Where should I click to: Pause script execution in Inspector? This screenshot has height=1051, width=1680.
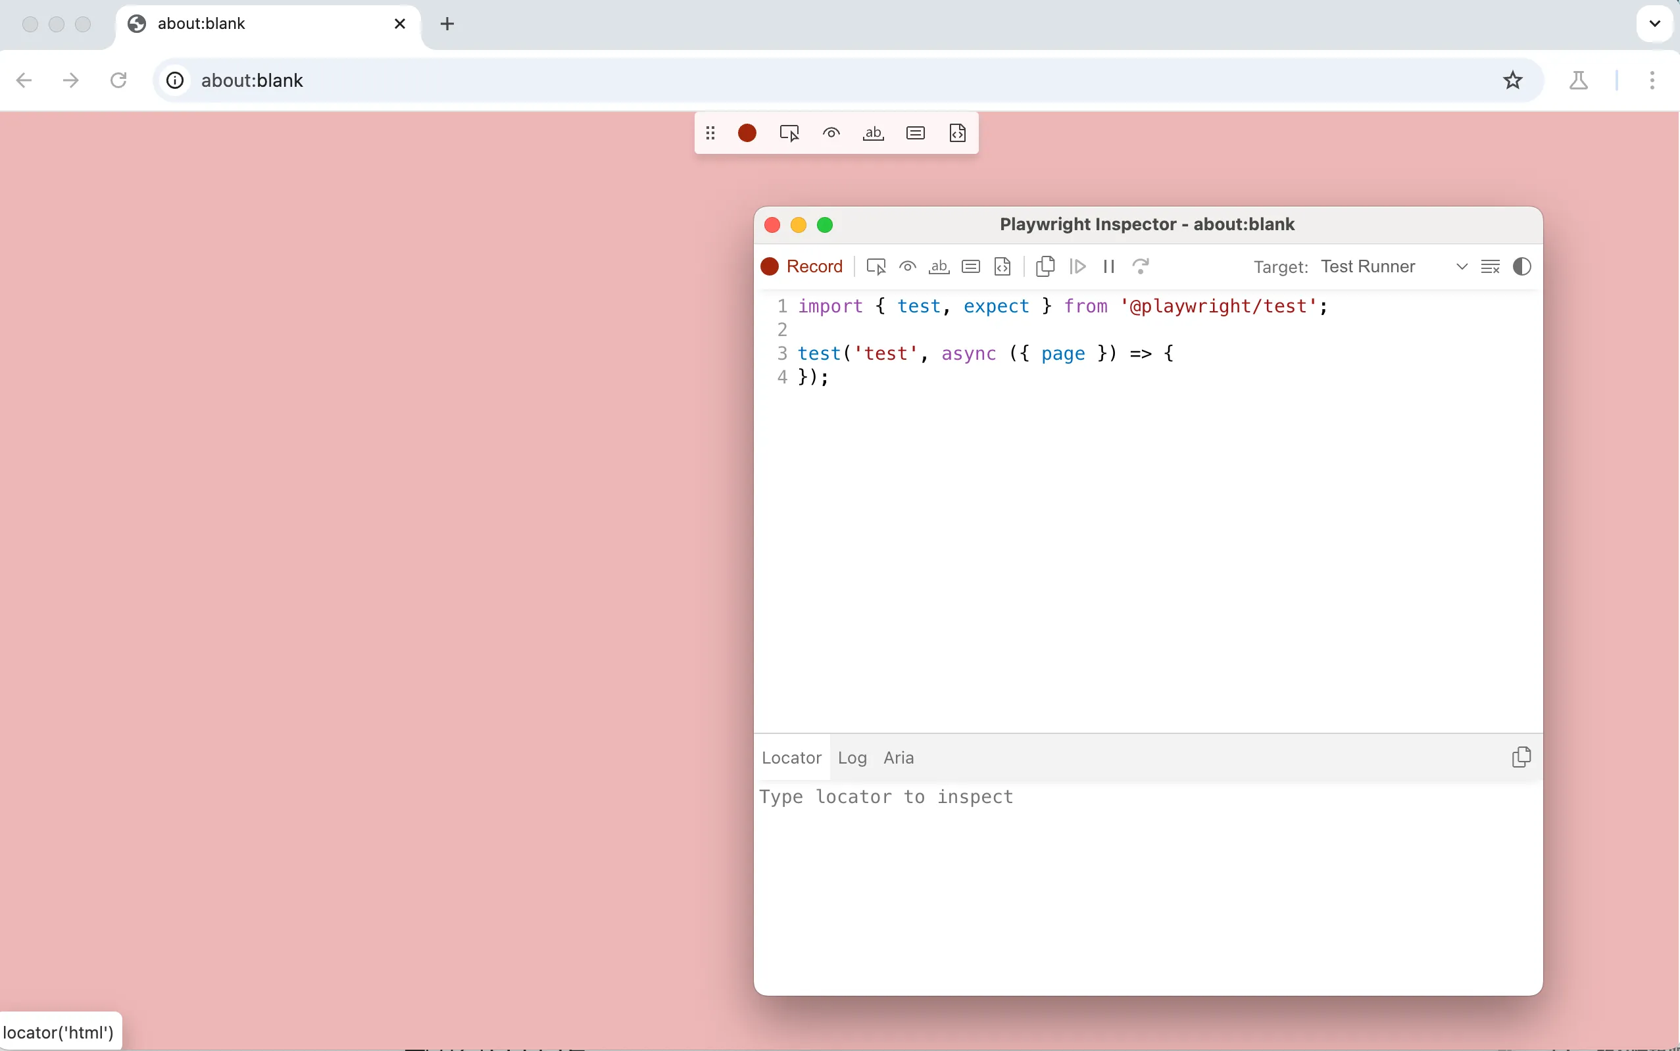pyautogui.click(x=1109, y=267)
